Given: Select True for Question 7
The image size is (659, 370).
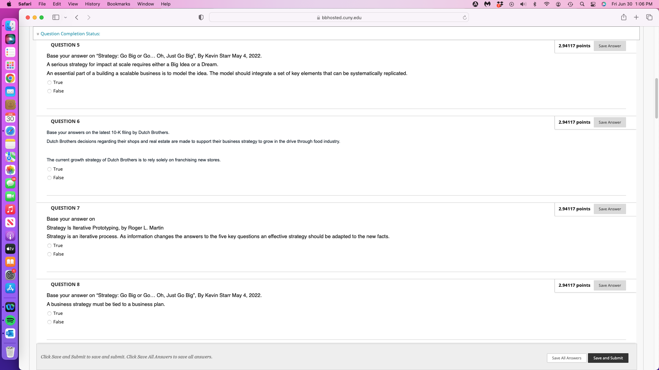Looking at the screenshot, I should [49, 246].
